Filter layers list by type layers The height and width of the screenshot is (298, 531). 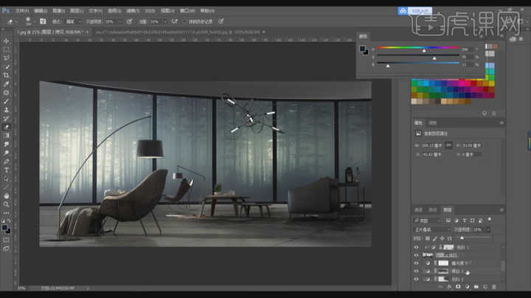[465, 221]
